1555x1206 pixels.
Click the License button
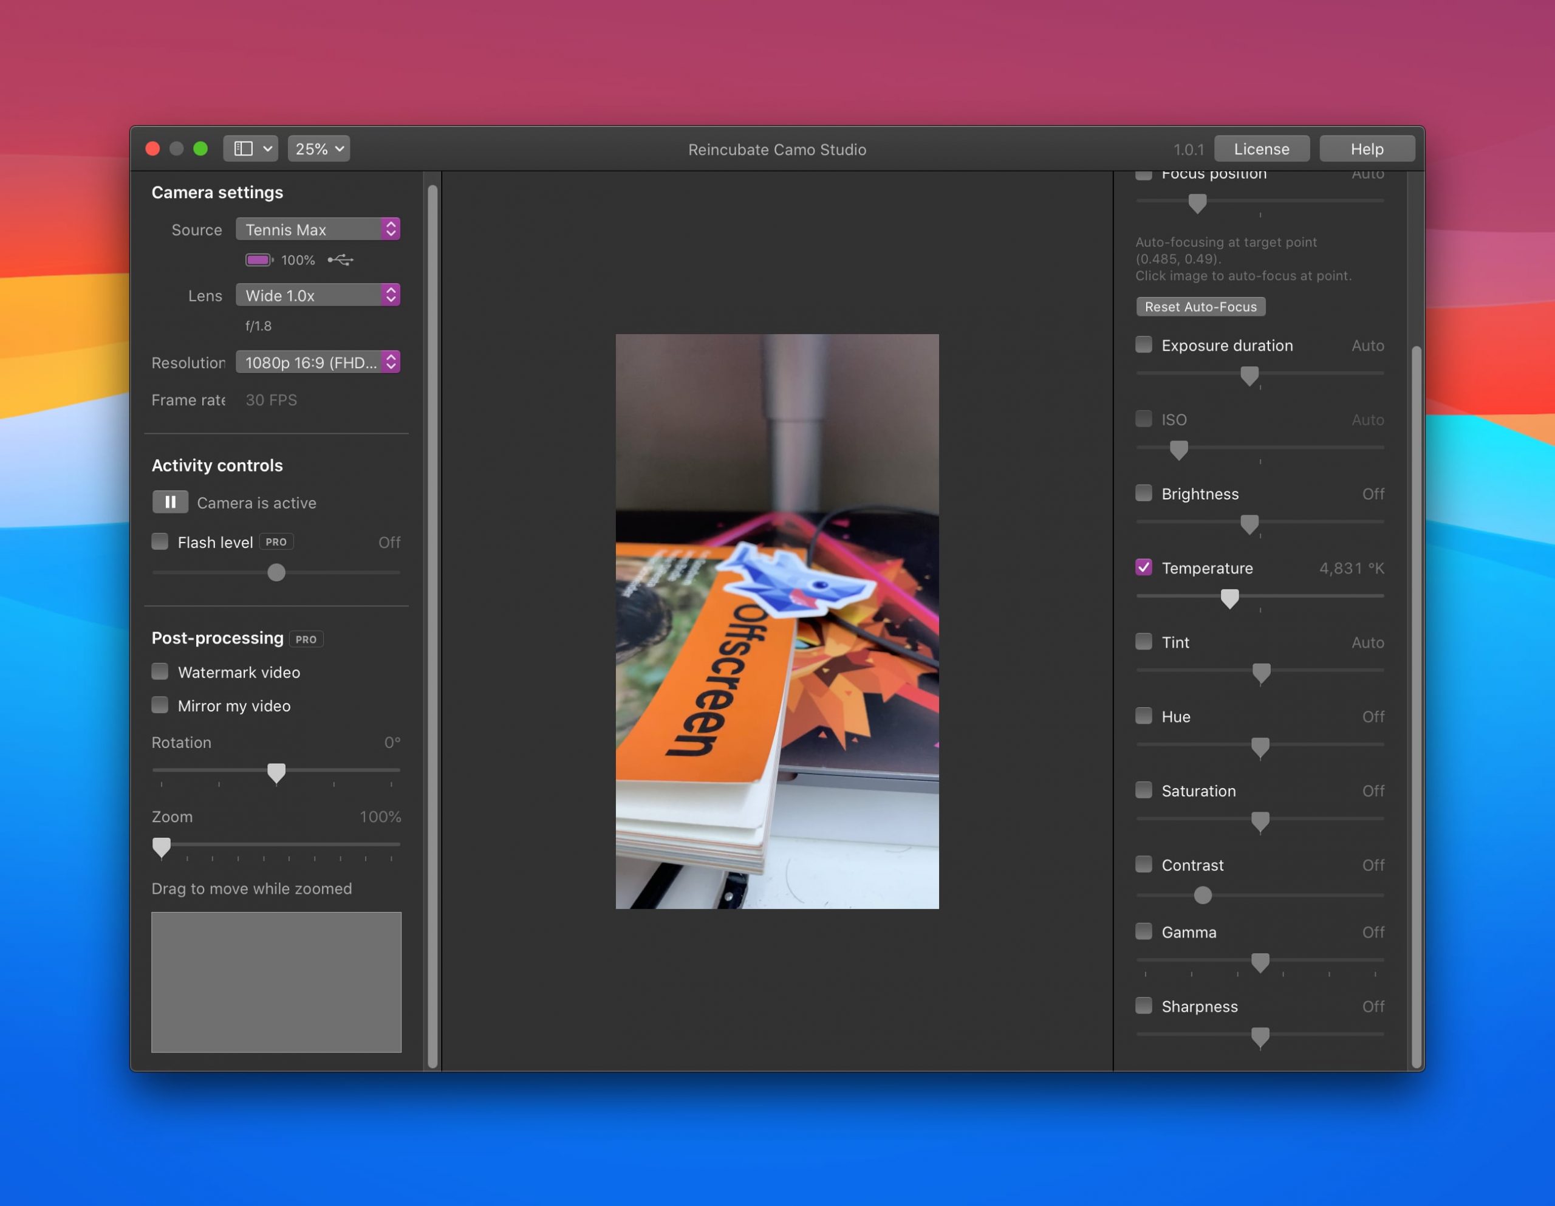pos(1261,149)
